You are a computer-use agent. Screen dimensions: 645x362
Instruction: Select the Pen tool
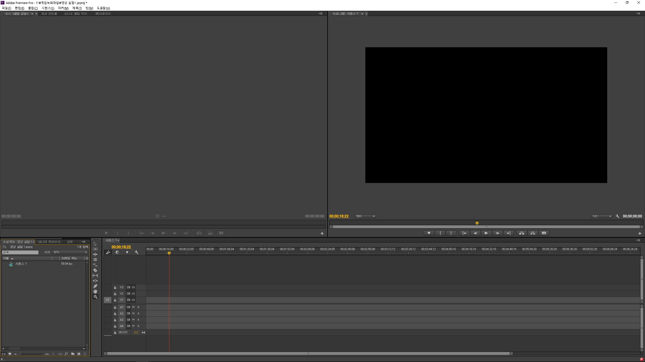[95, 286]
